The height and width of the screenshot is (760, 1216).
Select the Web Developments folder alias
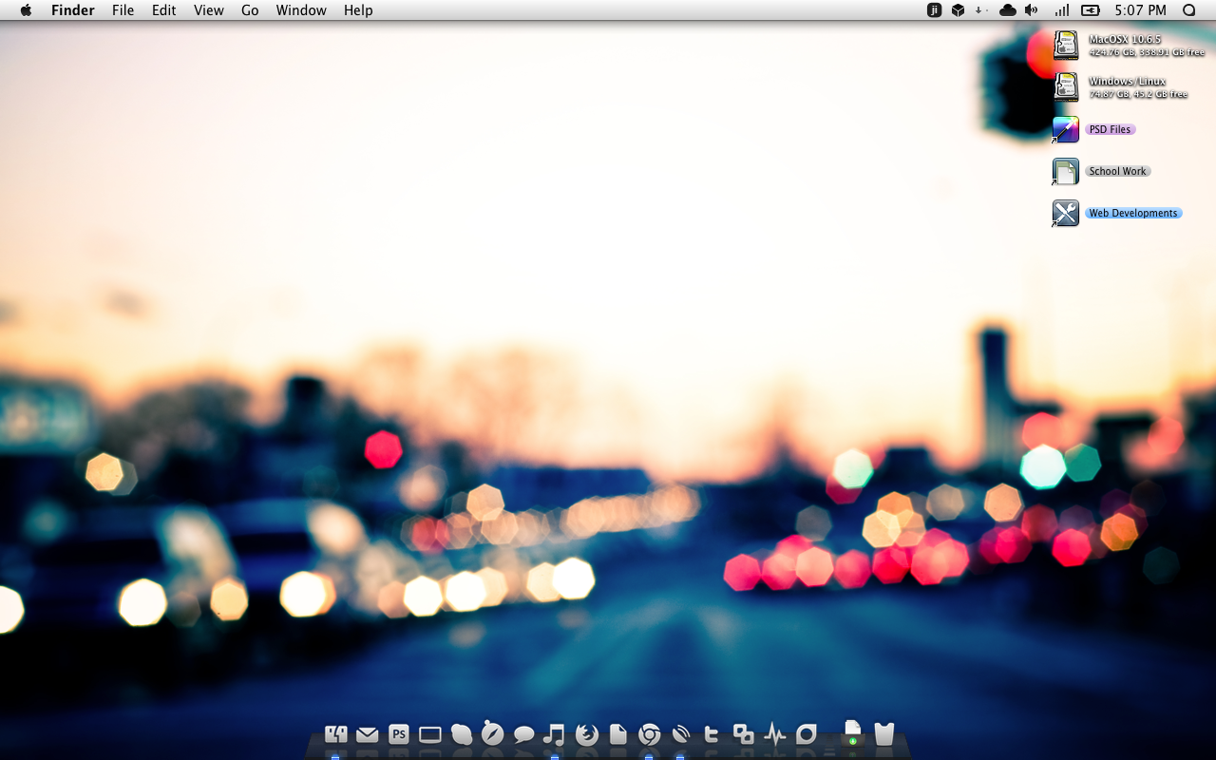[x=1066, y=213]
